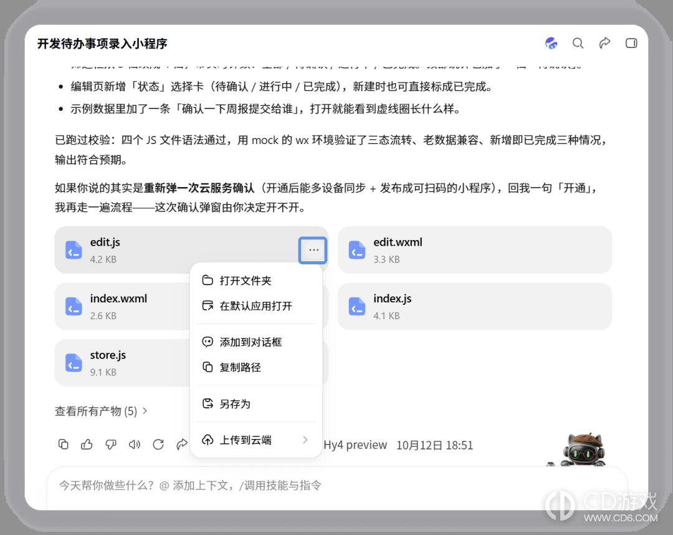
Task: Choose 另存为 from the file menu
Action: click(256, 403)
